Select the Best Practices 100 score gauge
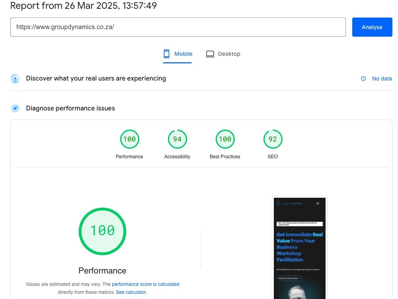This screenshot has width=398, height=299. 225,139
